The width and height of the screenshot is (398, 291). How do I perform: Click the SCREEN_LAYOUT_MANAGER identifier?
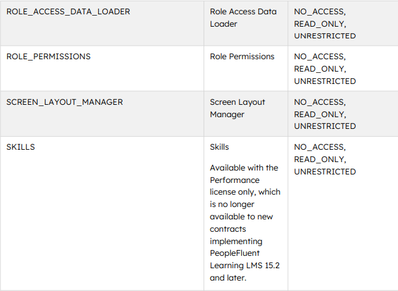64,102
